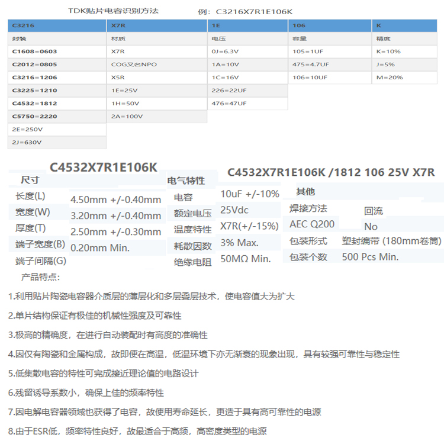
Task: Click feature line 8 about ESR低
Action: coord(137,431)
